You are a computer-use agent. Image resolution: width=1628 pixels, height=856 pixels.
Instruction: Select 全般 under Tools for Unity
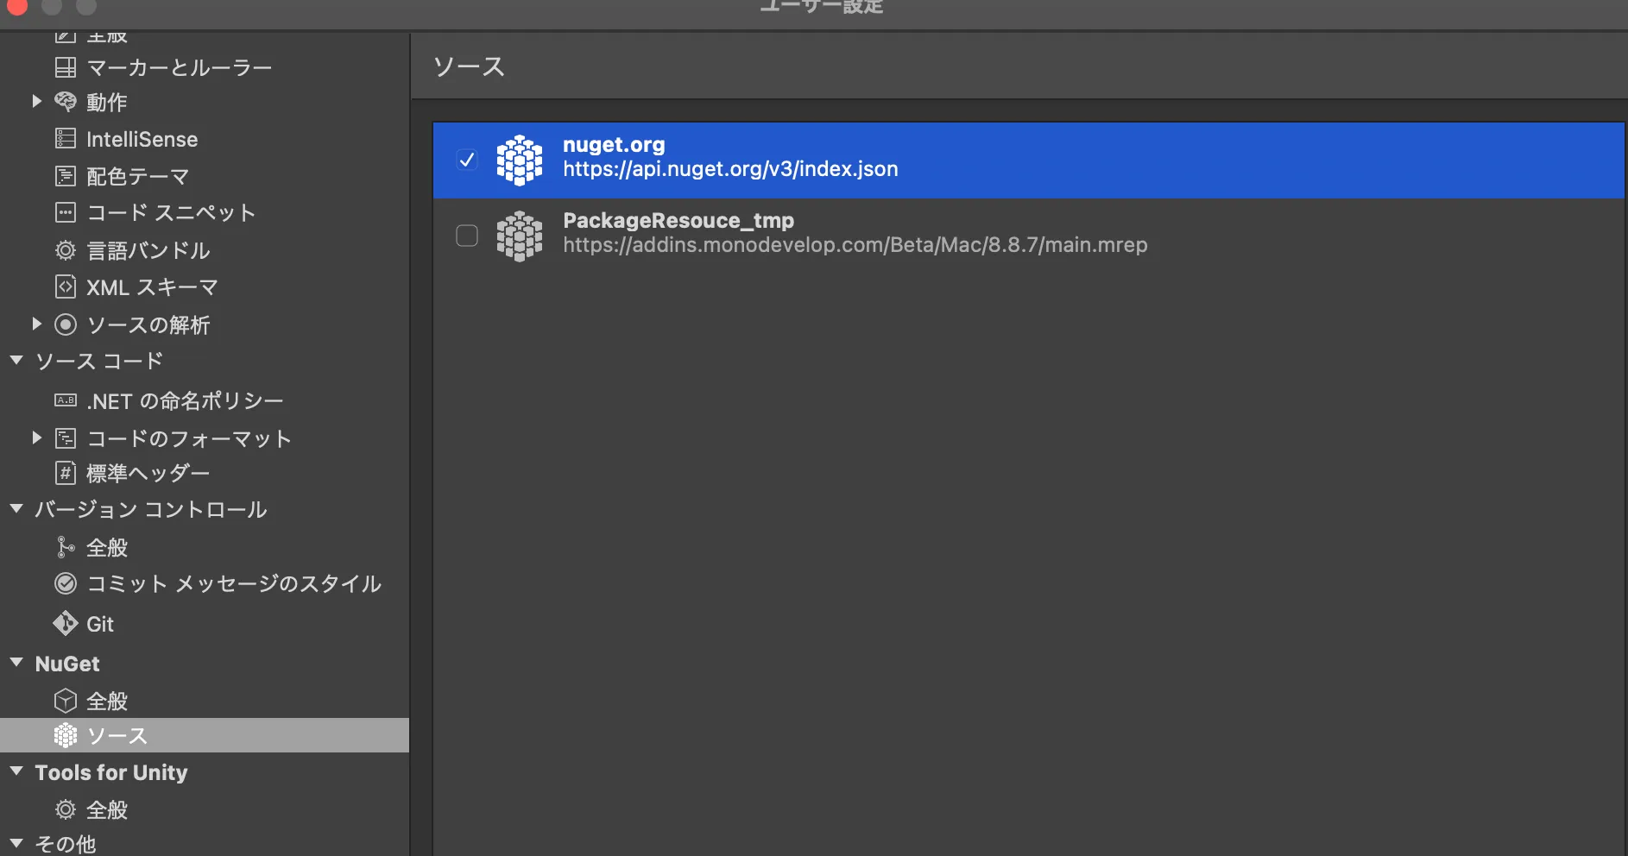click(107, 809)
